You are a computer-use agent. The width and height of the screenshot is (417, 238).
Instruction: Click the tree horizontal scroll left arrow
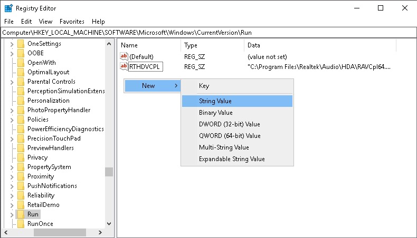(x=6, y=232)
